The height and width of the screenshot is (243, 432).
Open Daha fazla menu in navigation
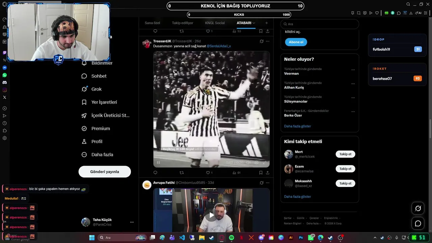tap(97, 155)
